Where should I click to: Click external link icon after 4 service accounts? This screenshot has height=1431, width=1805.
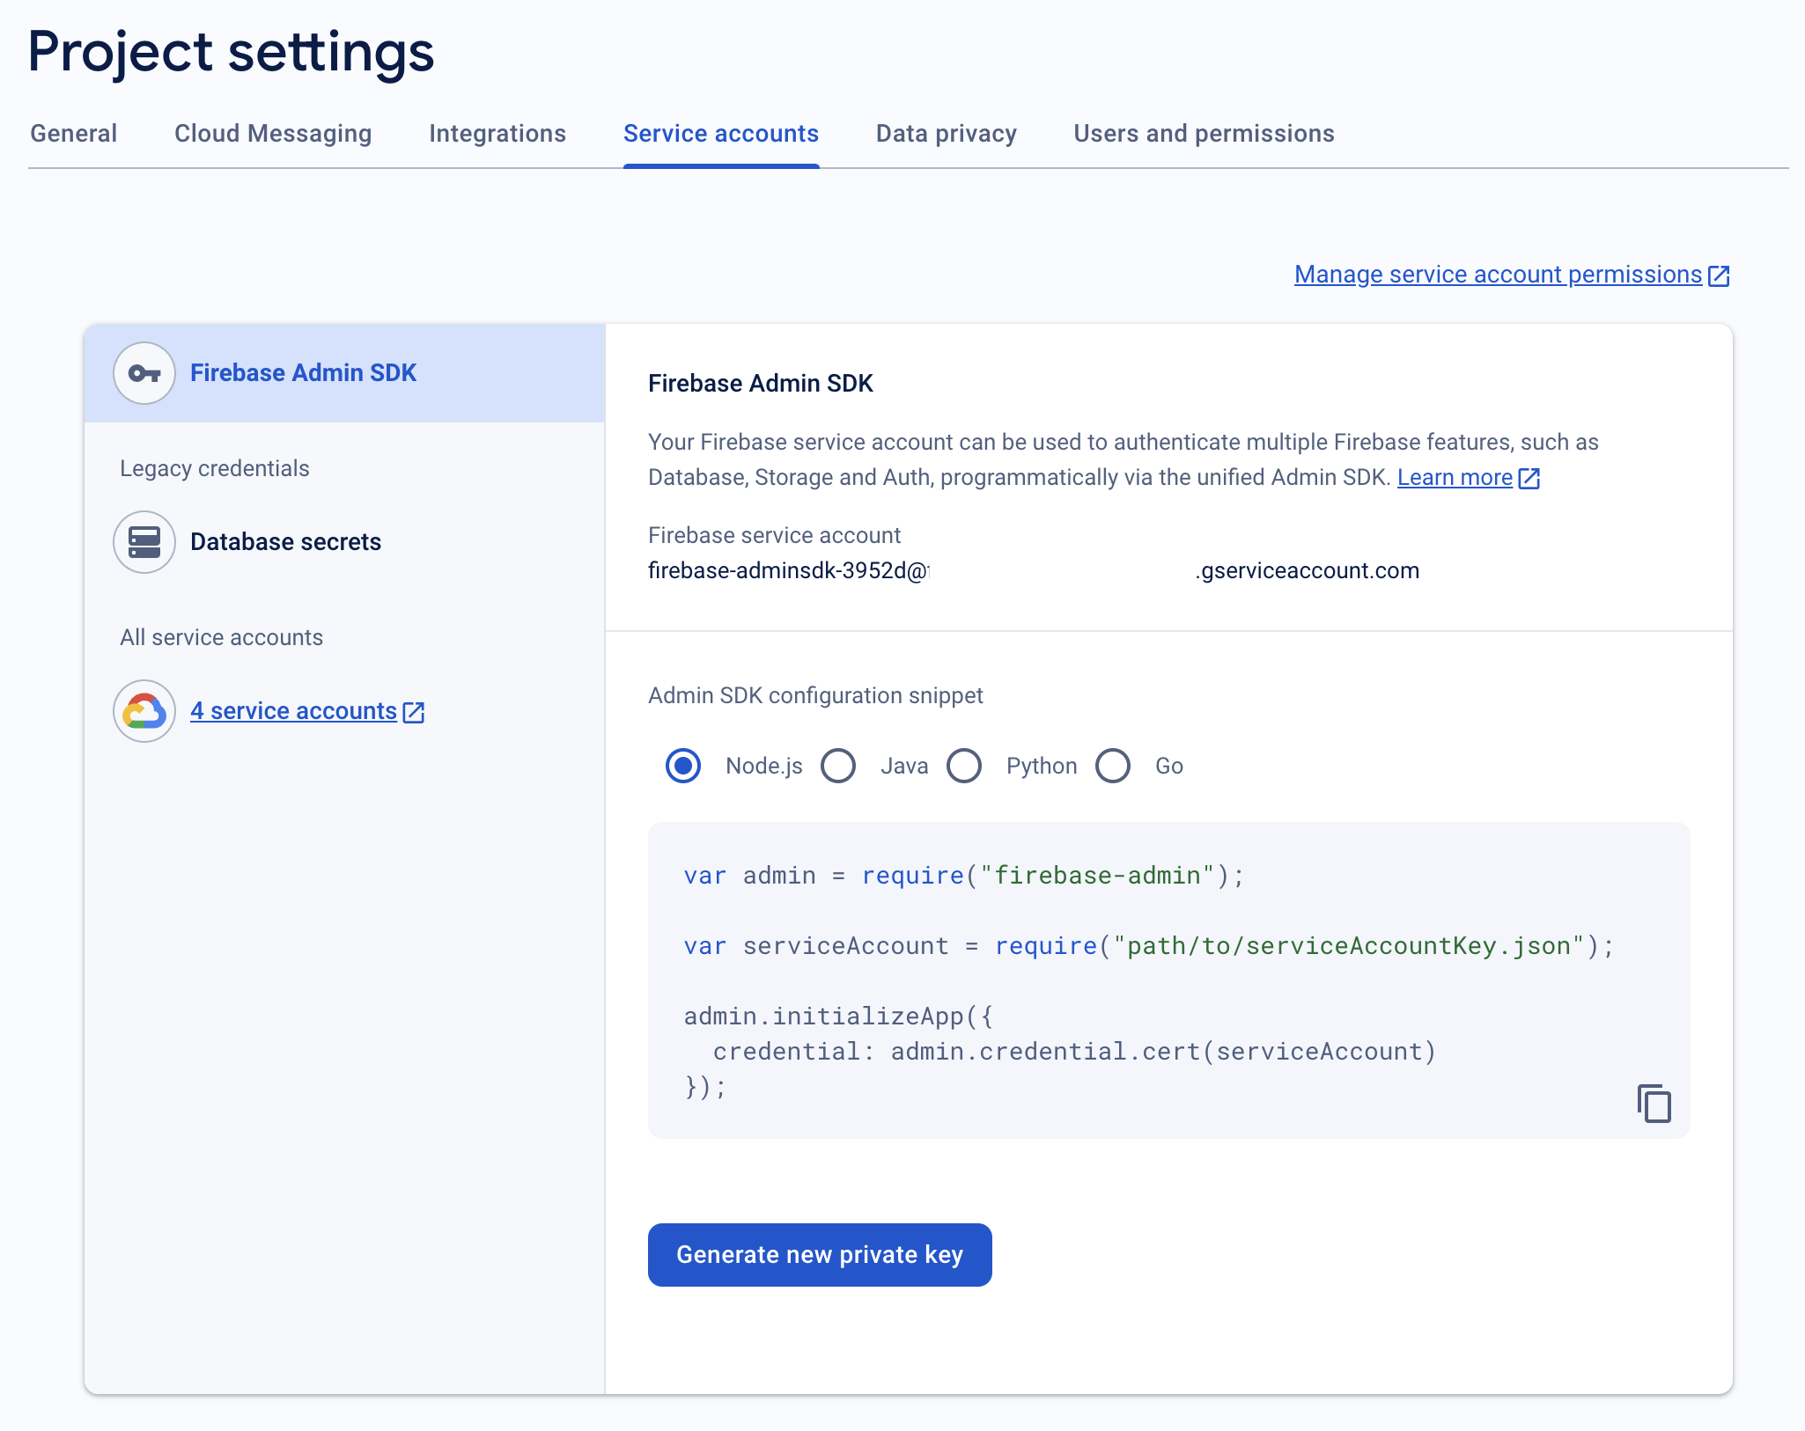coord(414,712)
